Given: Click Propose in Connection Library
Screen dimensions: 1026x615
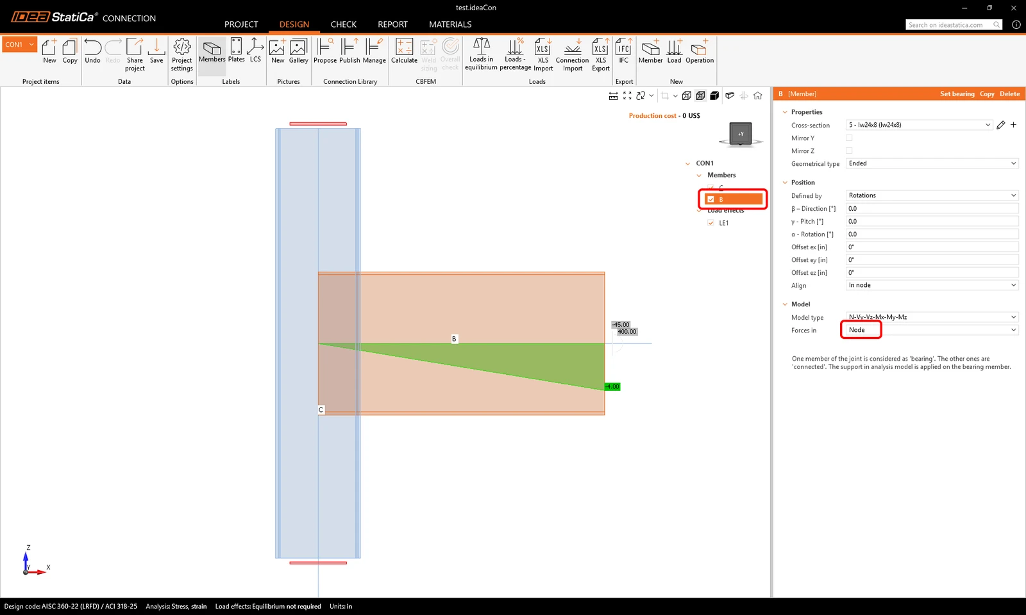Looking at the screenshot, I should [x=325, y=51].
